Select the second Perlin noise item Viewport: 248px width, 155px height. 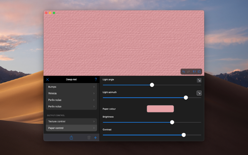[72, 107]
